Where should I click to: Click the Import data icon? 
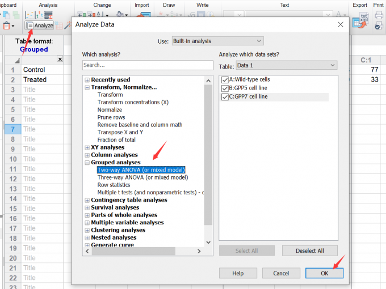[x=144, y=15]
